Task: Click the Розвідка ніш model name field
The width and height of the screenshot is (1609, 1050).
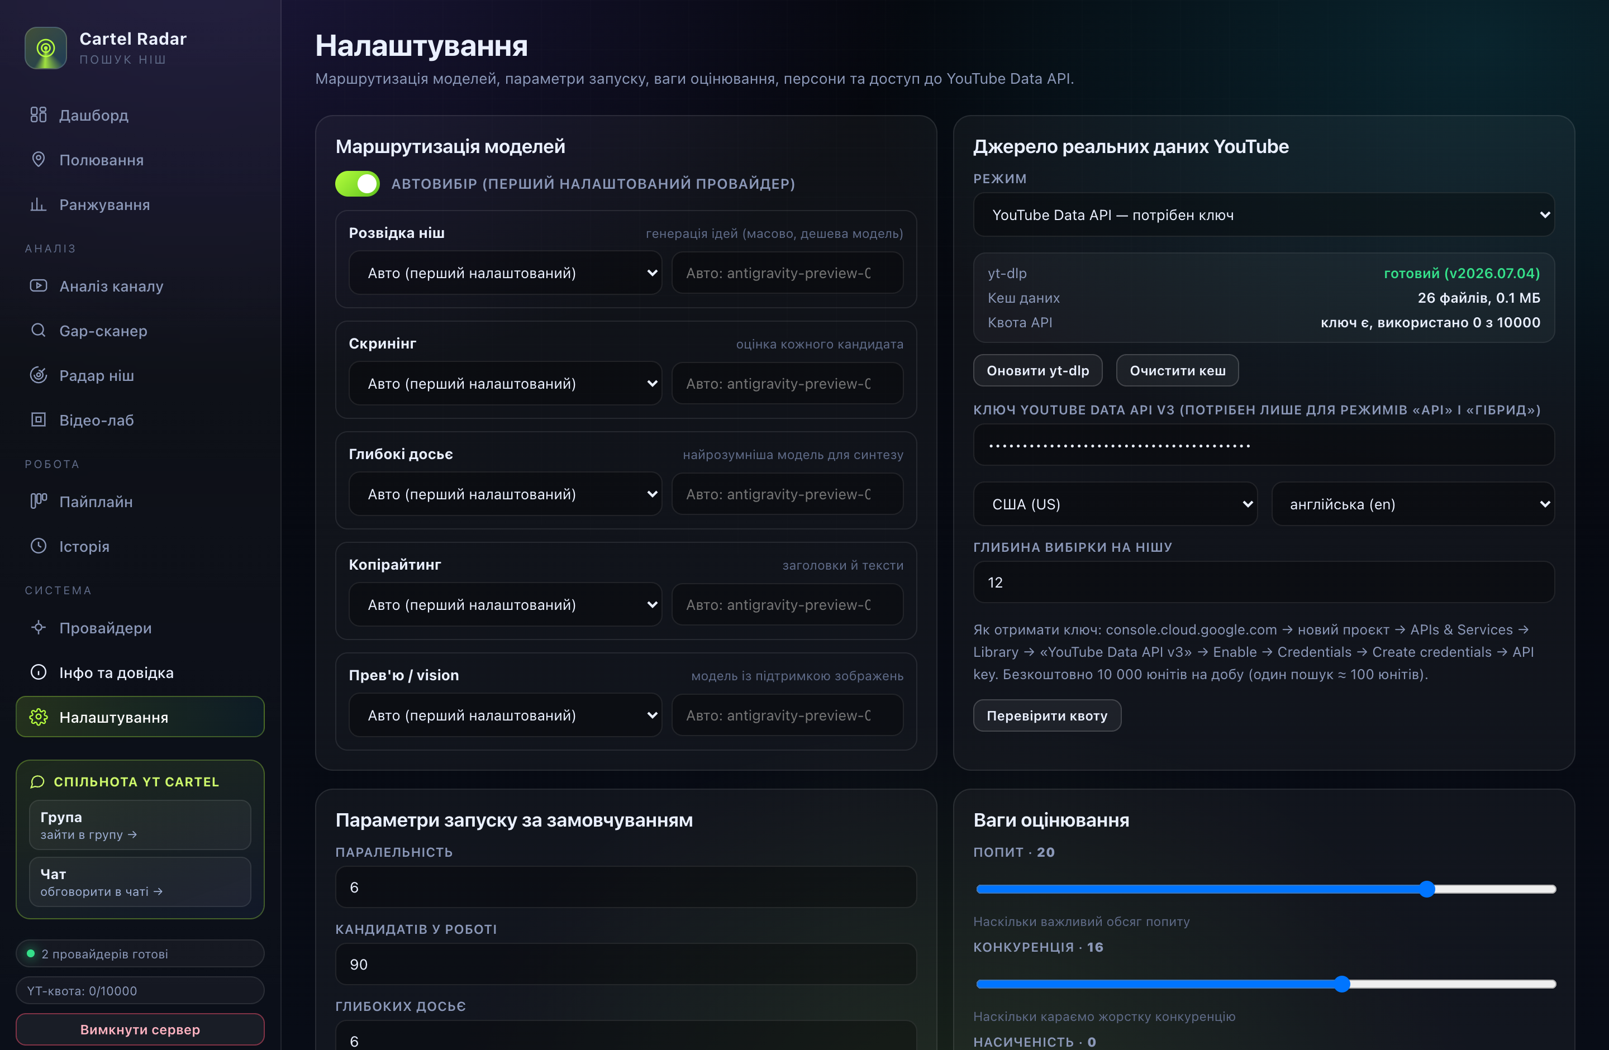Action: (787, 273)
